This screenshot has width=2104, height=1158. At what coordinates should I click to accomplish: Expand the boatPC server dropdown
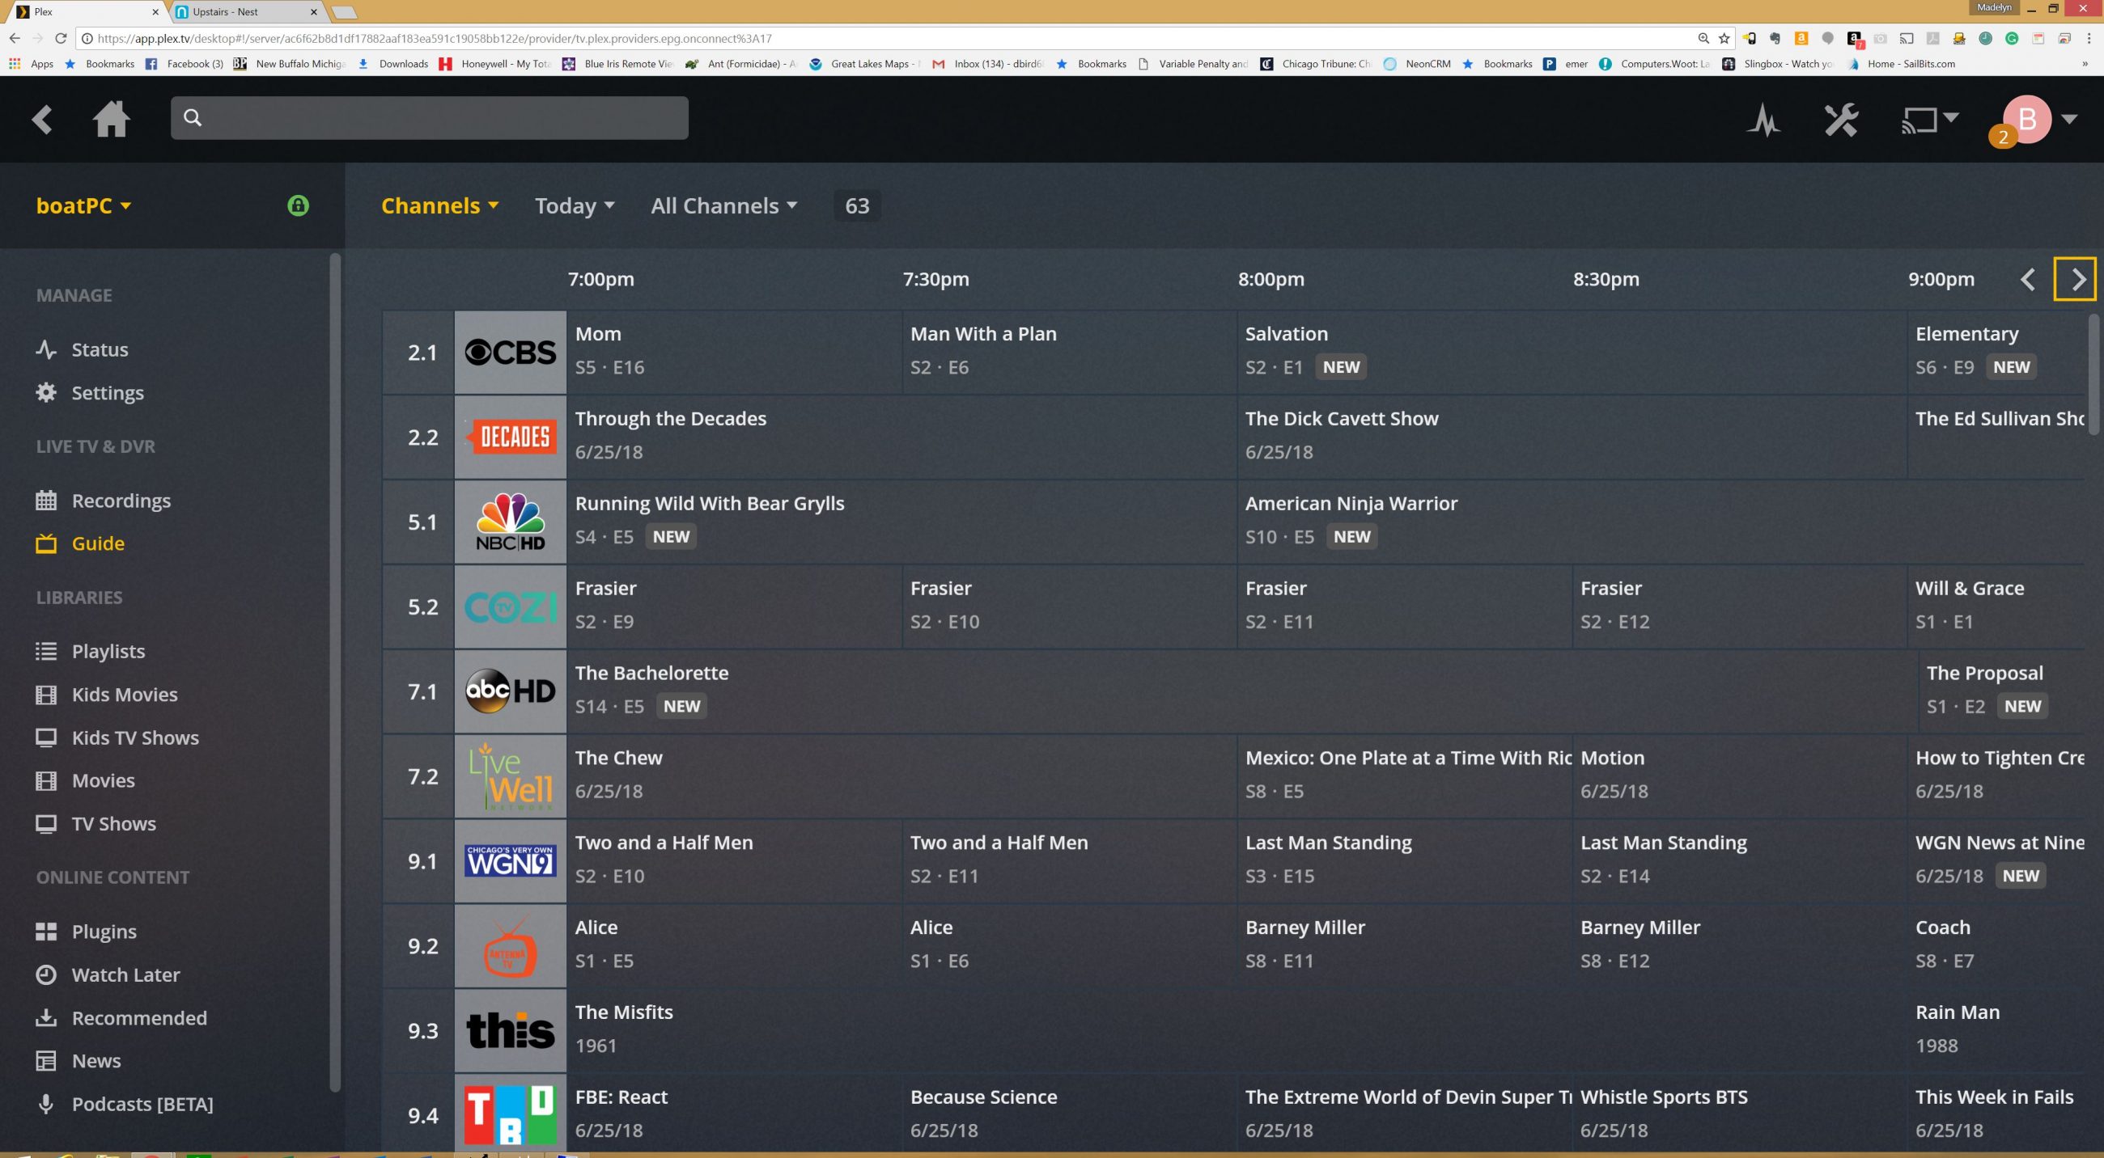click(x=83, y=205)
